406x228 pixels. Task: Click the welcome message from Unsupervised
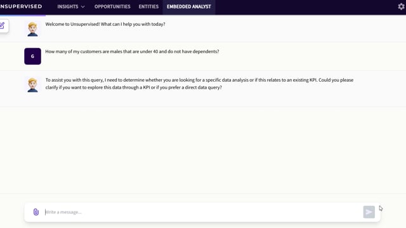click(105, 24)
